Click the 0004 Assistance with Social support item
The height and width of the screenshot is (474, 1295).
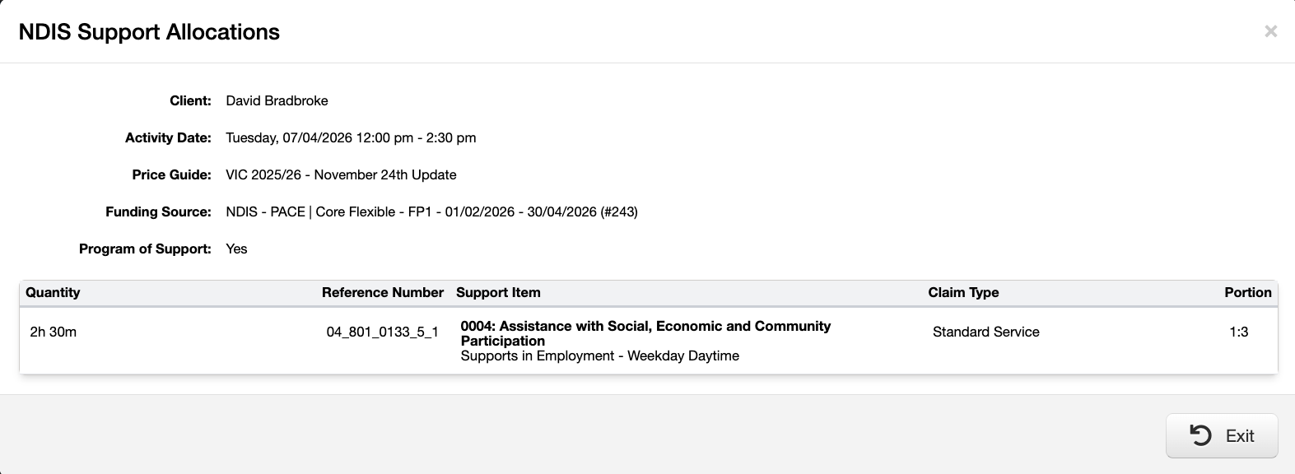point(645,333)
